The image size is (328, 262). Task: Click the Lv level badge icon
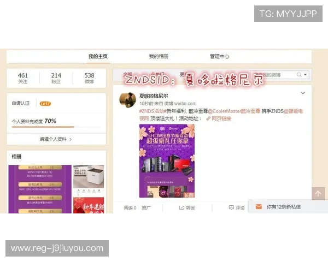tap(45, 104)
